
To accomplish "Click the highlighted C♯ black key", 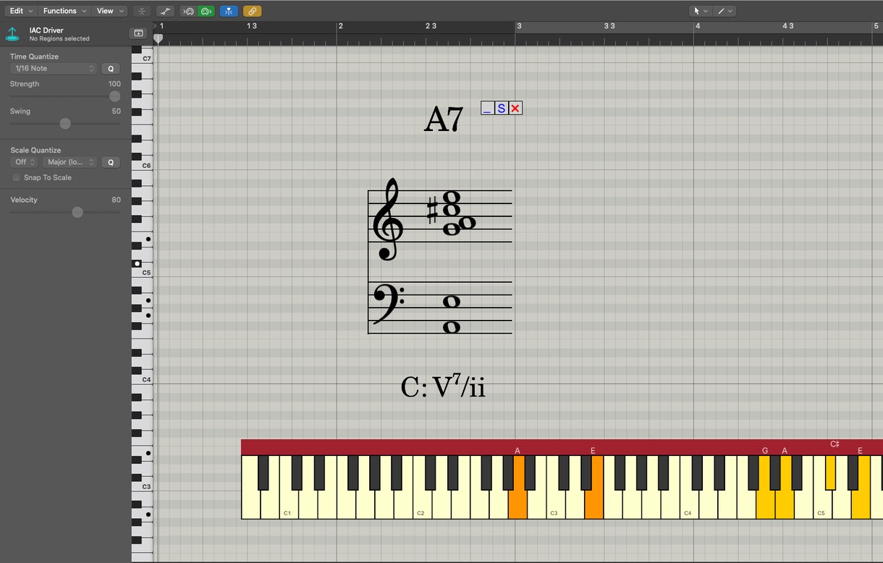I will pos(831,472).
